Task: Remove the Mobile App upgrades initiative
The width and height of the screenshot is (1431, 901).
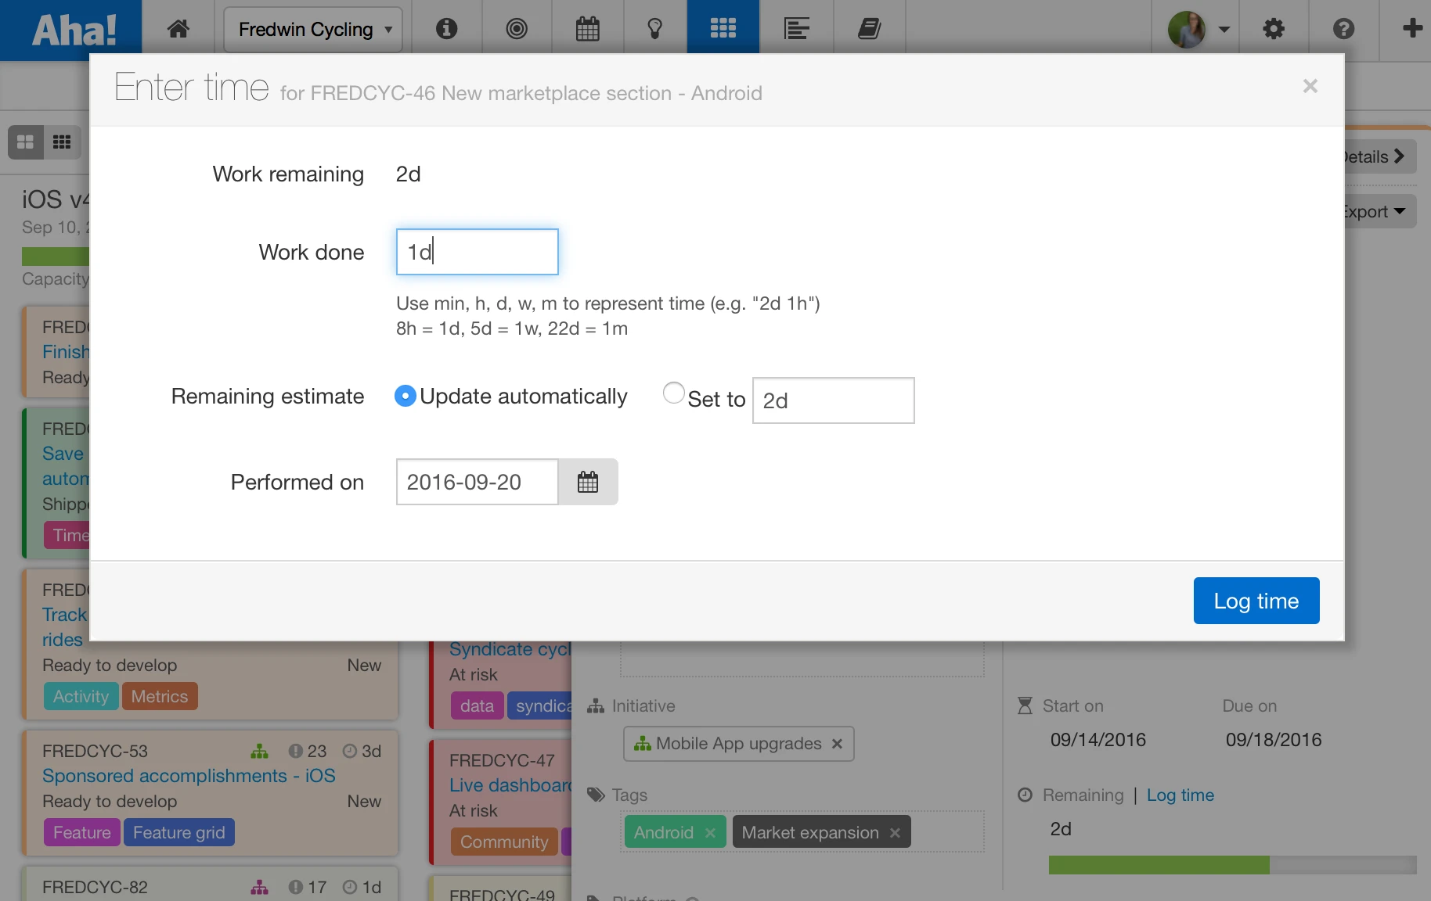Action: coord(837,744)
